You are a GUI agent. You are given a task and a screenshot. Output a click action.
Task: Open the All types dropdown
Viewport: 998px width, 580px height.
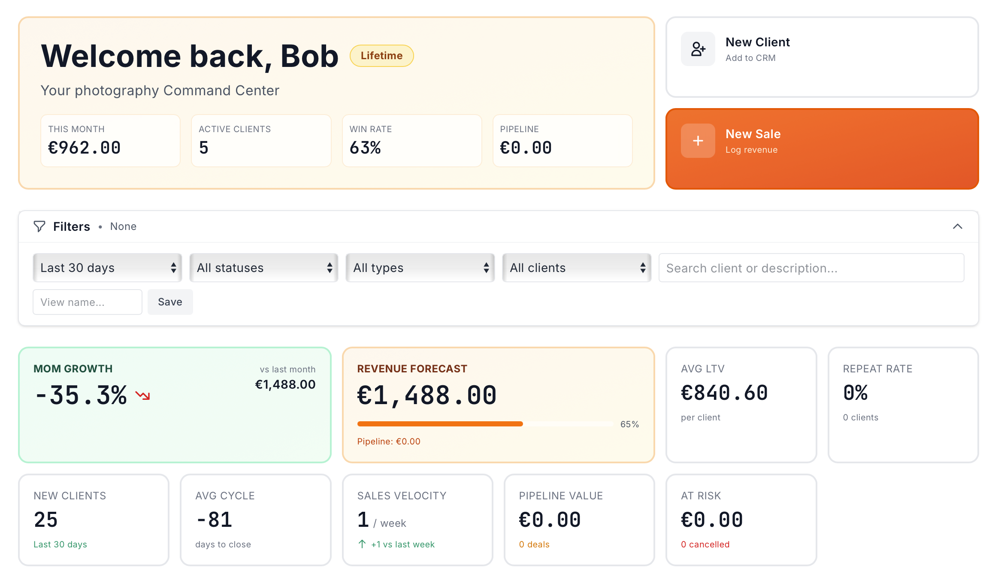point(420,268)
